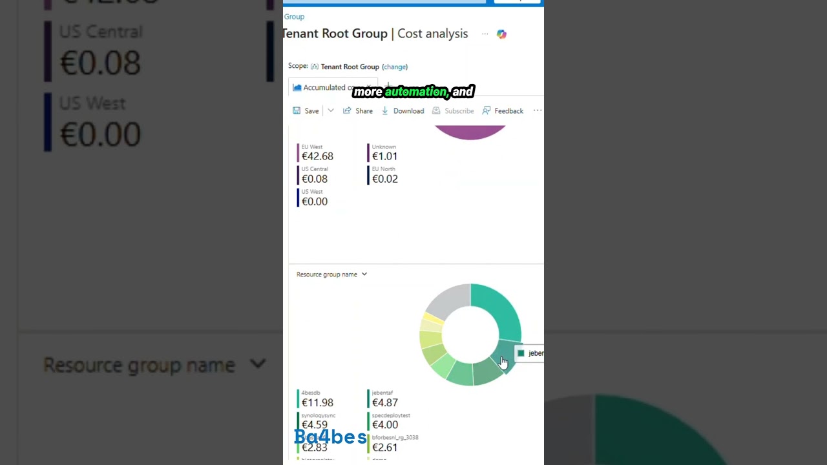Select the 4besdb €11.98 legend entry
The height and width of the screenshot is (465, 827).
316,399
